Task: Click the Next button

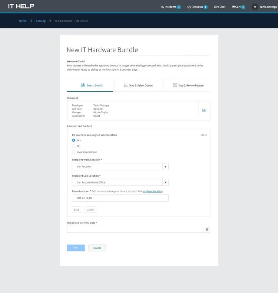Action: pos(76,248)
